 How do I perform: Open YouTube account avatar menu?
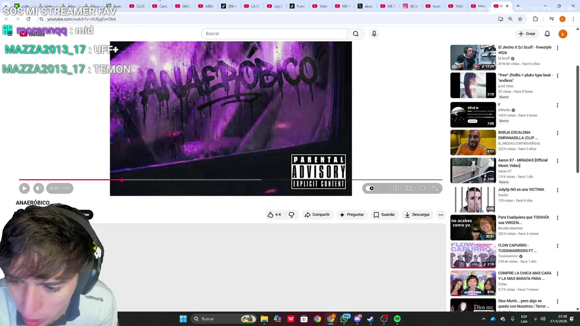(562, 34)
